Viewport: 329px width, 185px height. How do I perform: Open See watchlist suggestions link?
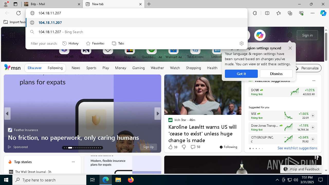tap(297, 148)
